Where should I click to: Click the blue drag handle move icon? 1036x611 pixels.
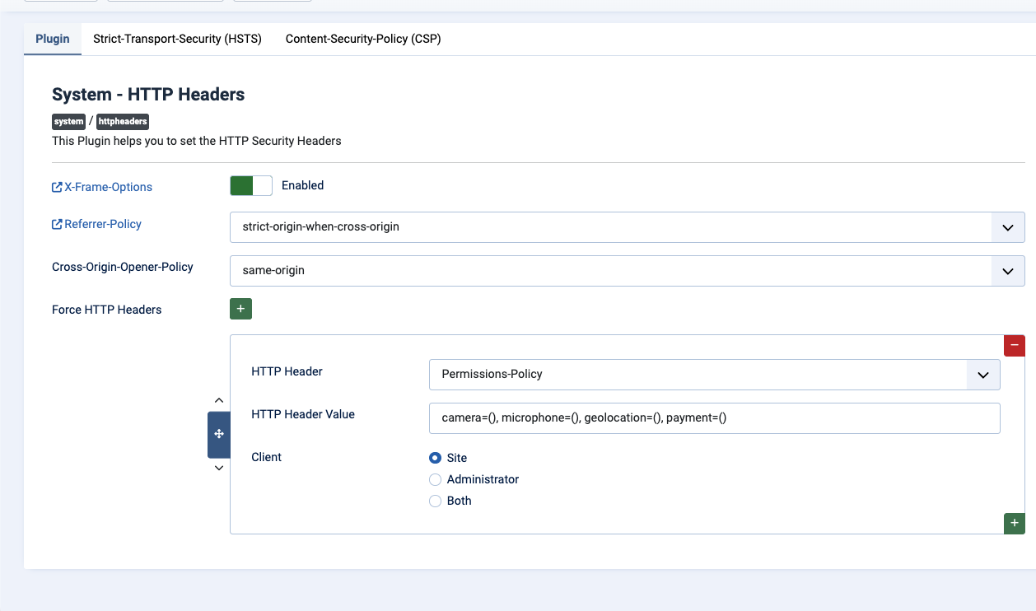click(x=219, y=434)
